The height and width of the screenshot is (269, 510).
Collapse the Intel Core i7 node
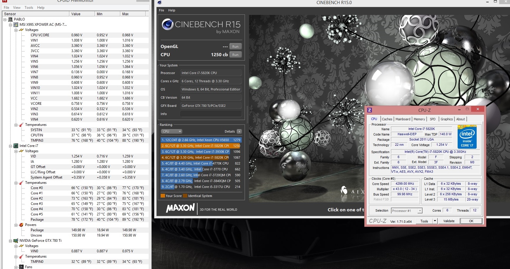(x=11, y=146)
